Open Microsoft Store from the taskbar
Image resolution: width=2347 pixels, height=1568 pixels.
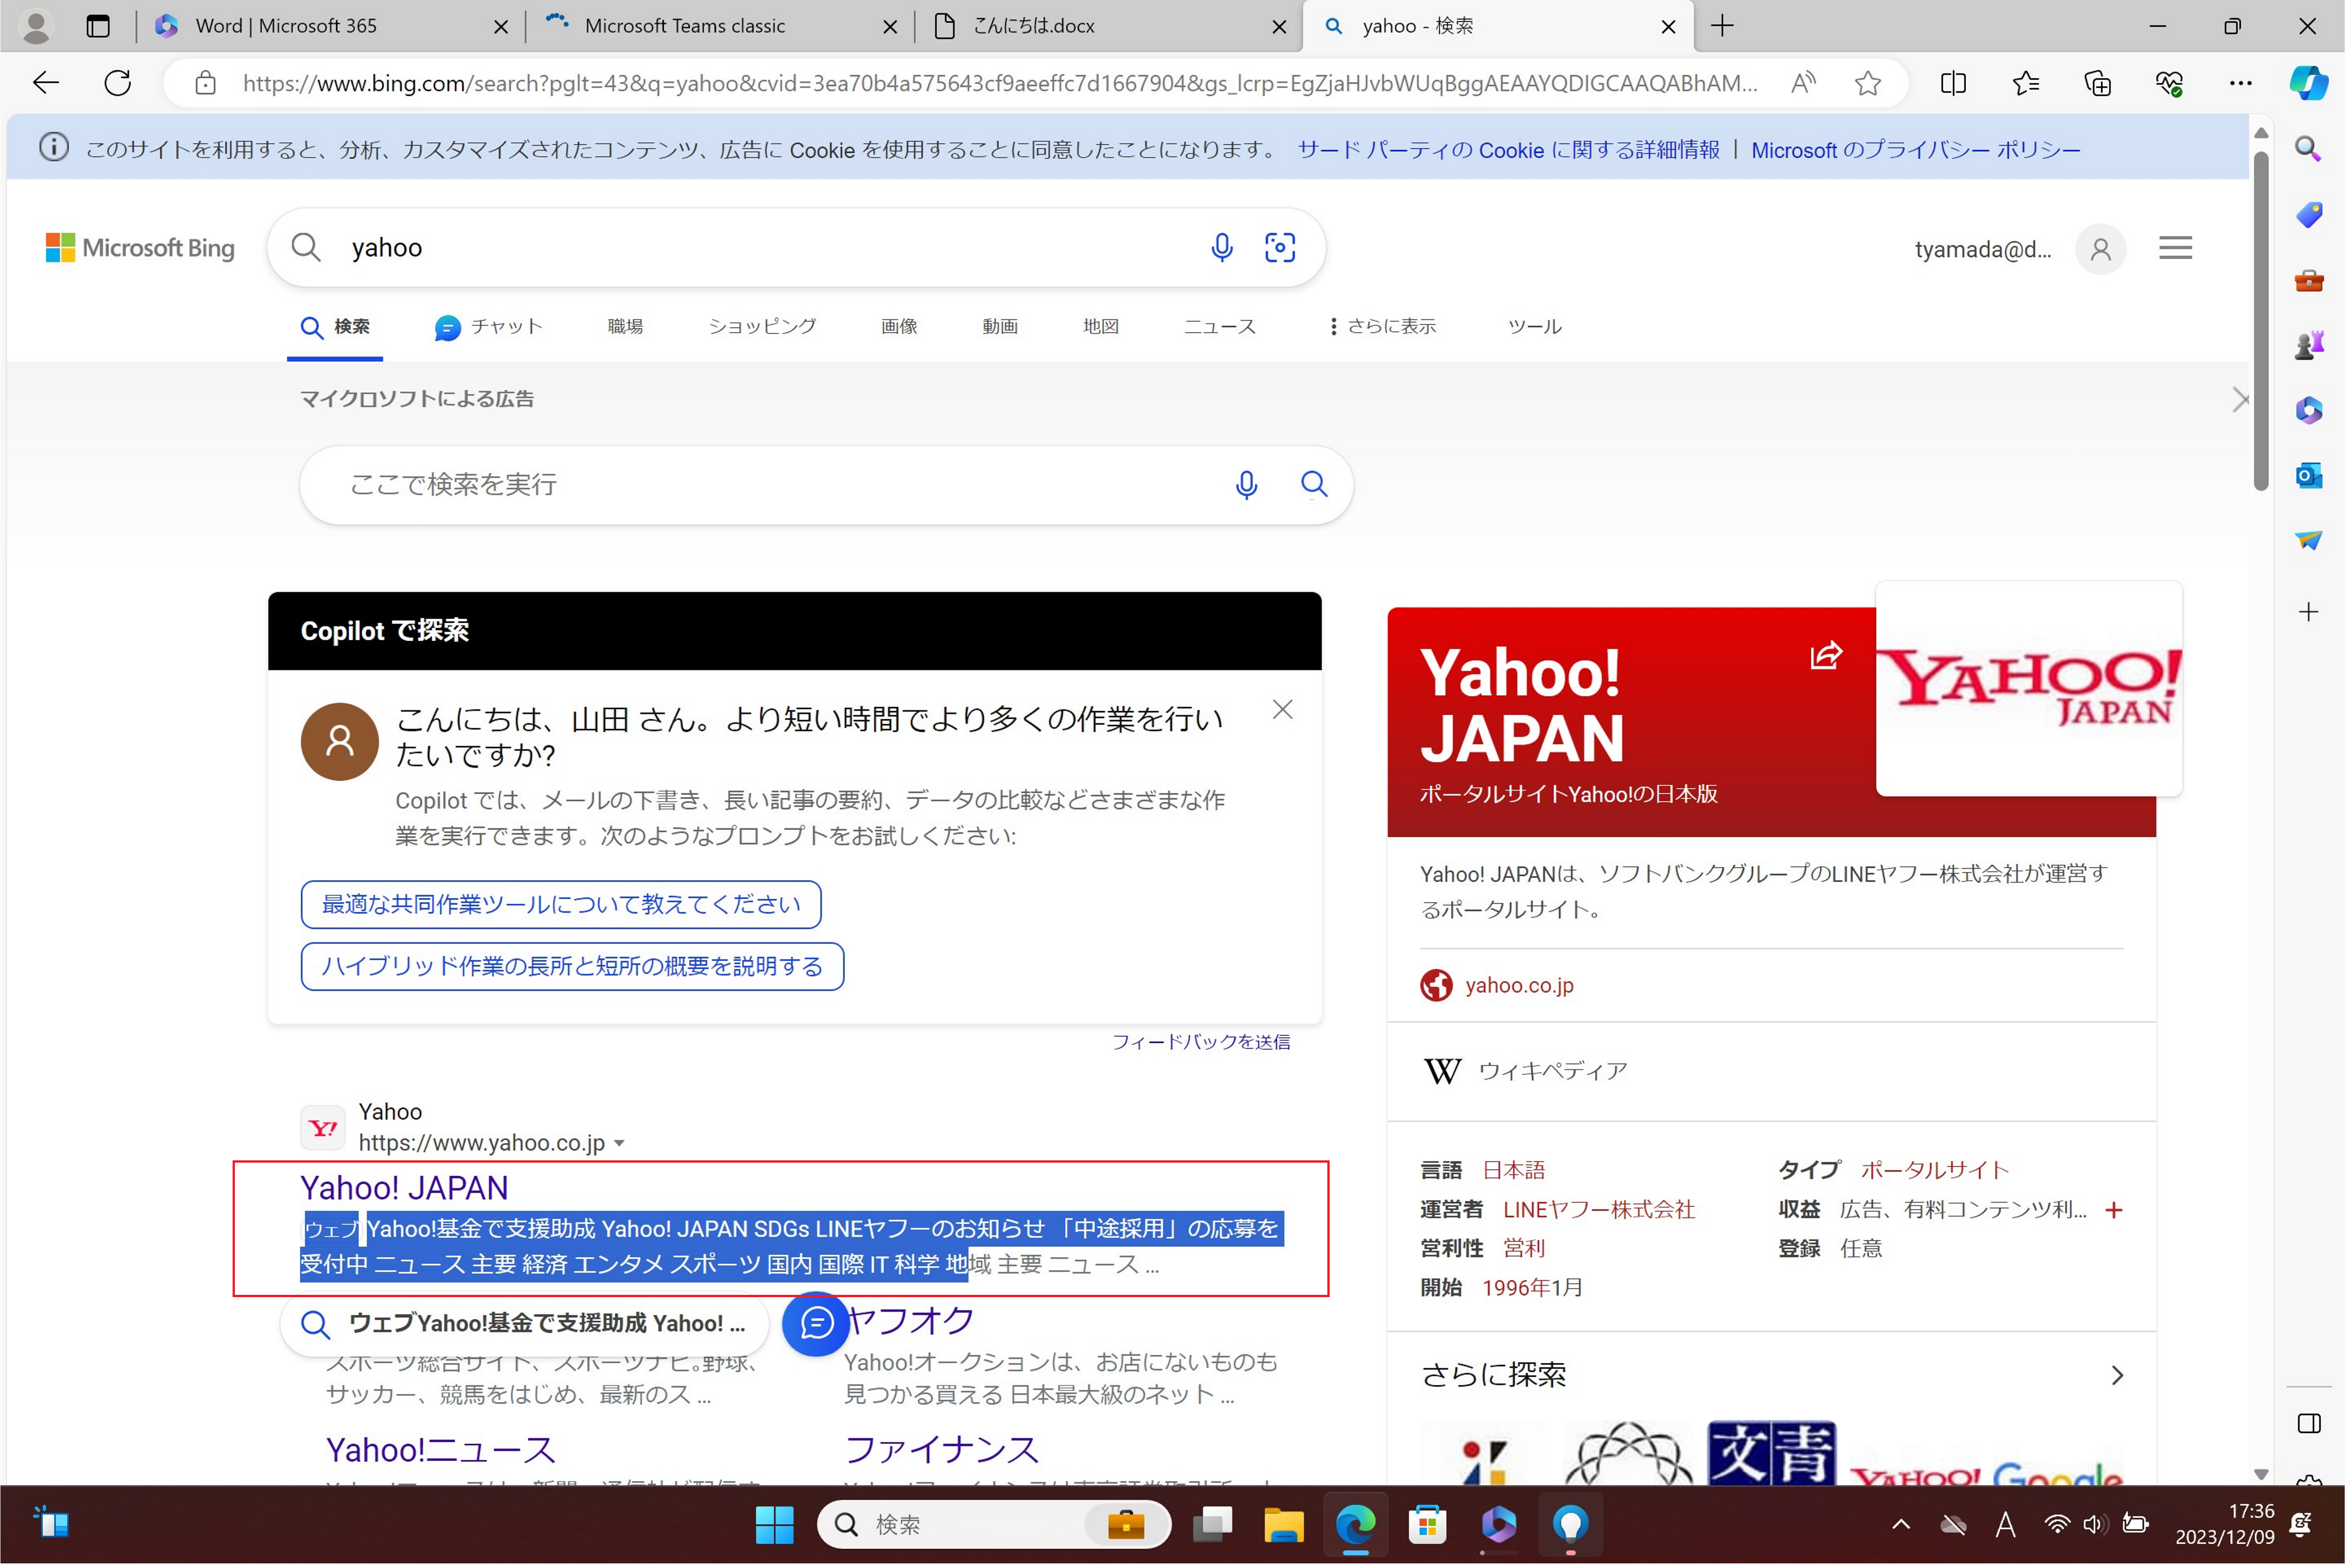click(1428, 1526)
